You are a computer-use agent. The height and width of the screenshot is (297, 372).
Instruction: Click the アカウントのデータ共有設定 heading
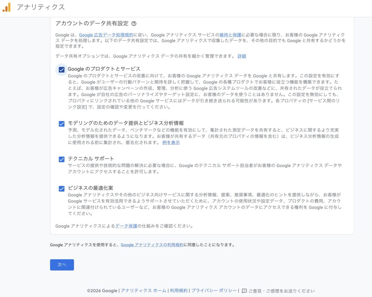(92, 24)
